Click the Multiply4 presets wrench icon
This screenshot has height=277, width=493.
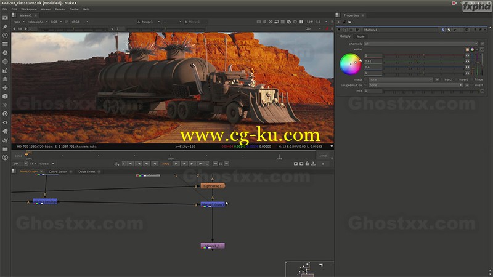click(357, 30)
